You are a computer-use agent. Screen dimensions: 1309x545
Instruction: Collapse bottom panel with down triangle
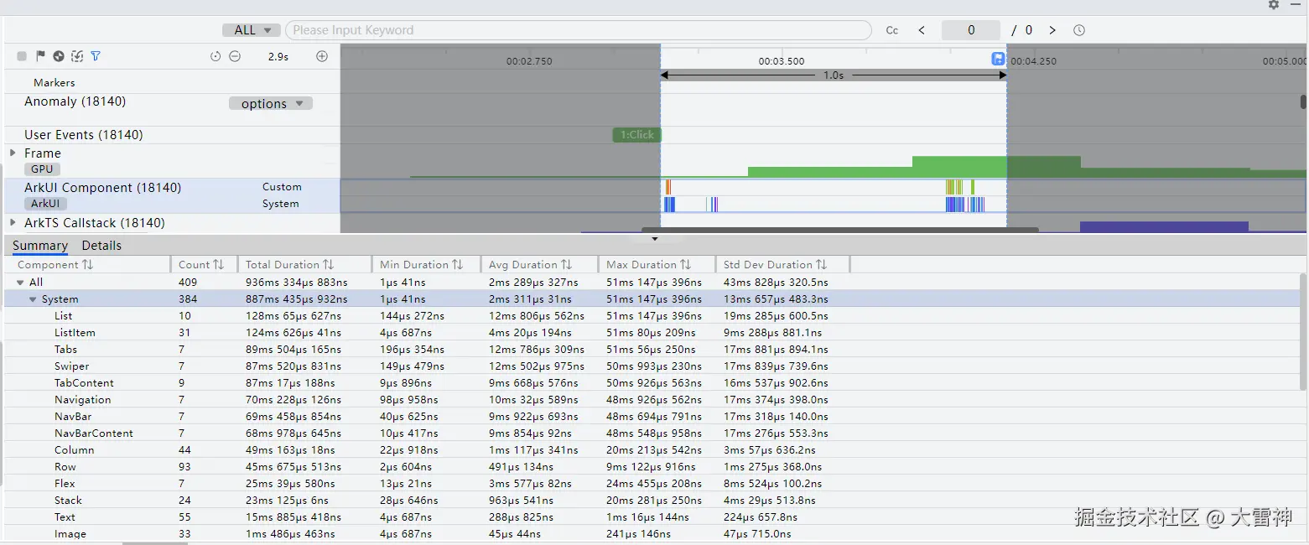(655, 239)
